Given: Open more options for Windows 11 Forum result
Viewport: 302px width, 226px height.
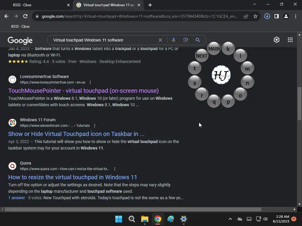Looking at the screenshot, I should click(x=95, y=125).
